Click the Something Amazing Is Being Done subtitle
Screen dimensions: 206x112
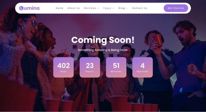tap(103, 50)
